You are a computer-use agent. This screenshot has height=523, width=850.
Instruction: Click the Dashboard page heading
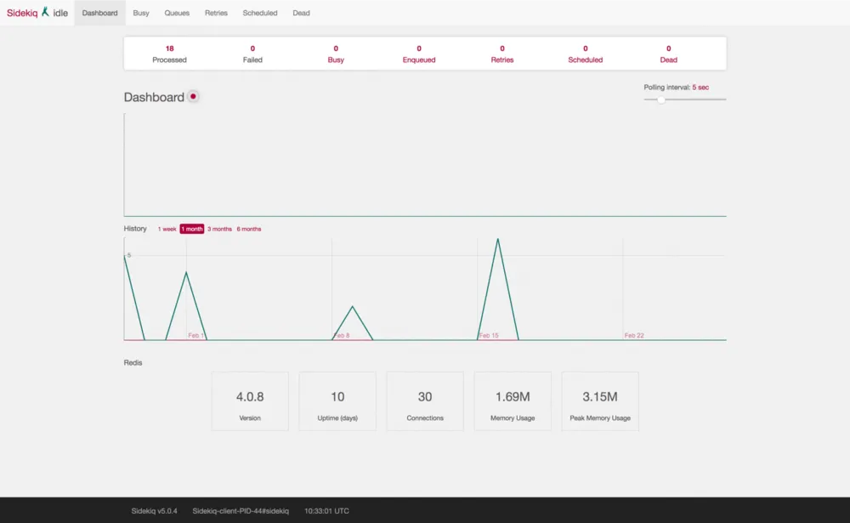point(154,97)
